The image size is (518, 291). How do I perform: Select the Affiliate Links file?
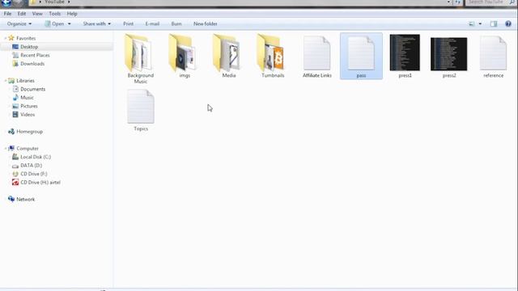316,56
